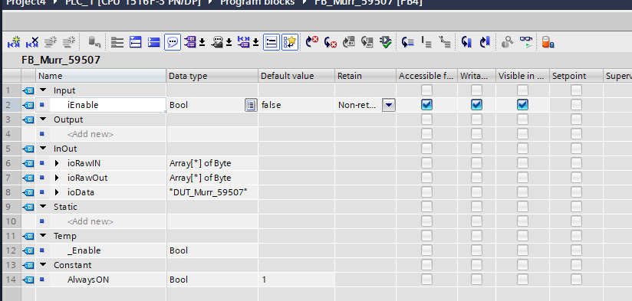The image size is (632, 301).
Task: Uncheck Accessible from HMI for iEnable
Action: 426,105
